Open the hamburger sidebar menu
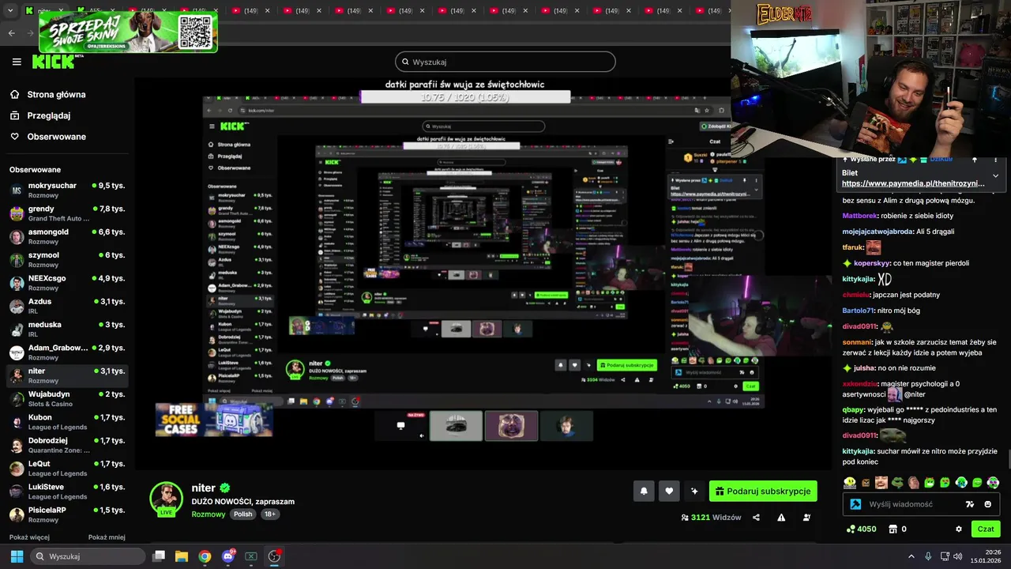Viewport: 1011px width, 569px height. pos(17,62)
